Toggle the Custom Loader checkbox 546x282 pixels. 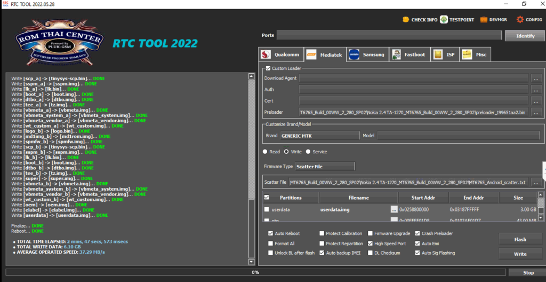pos(268,68)
